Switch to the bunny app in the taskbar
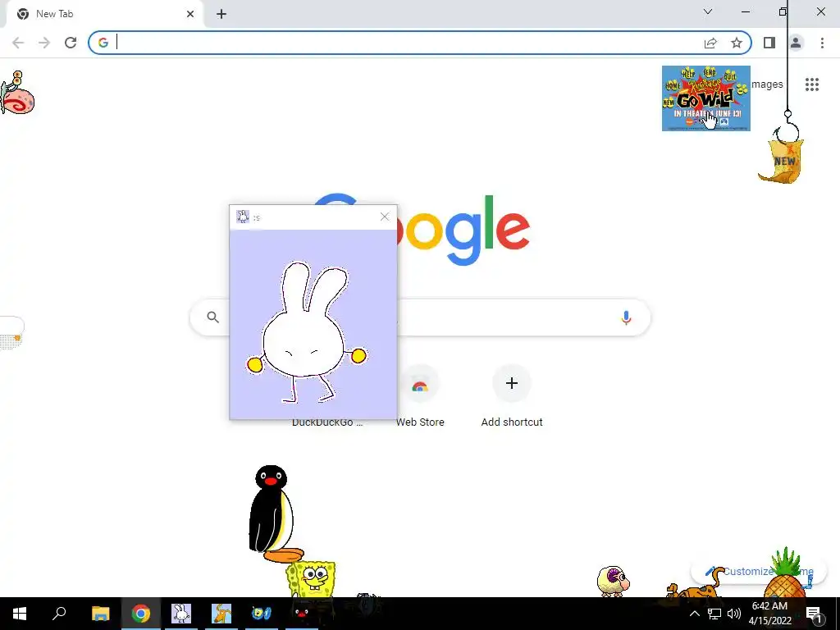The image size is (840, 630). [181, 614]
